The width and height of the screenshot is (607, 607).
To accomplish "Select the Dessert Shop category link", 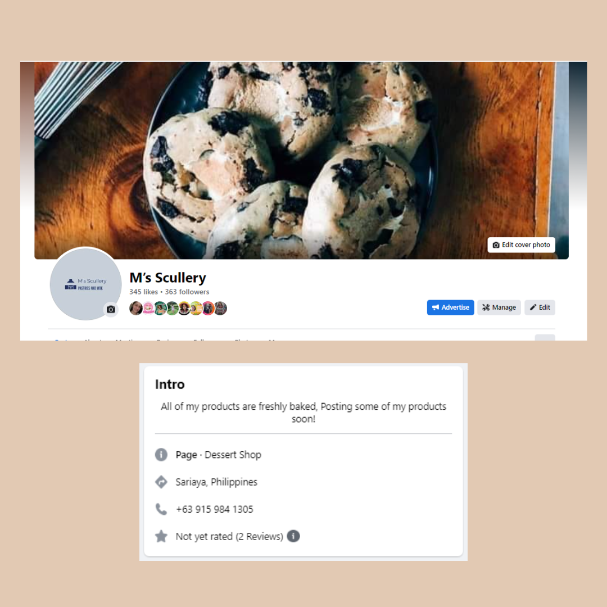I will click(x=233, y=455).
